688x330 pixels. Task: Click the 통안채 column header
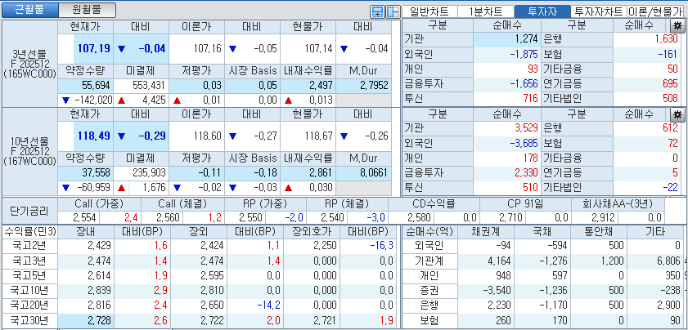click(599, 231)
